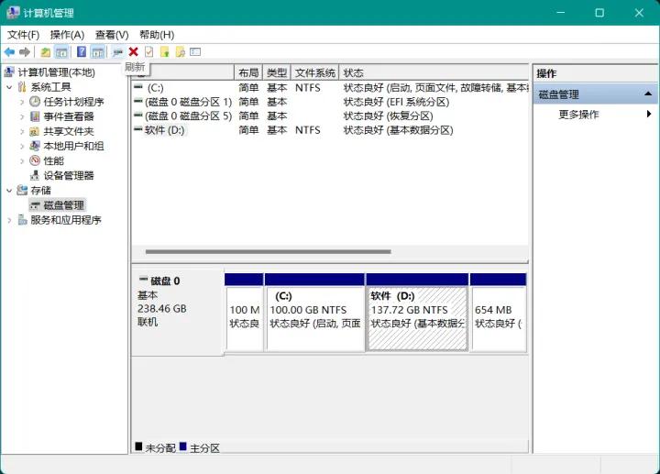
Task: Expand the 本地用户和组 node
Action: (x=22, y=146)
